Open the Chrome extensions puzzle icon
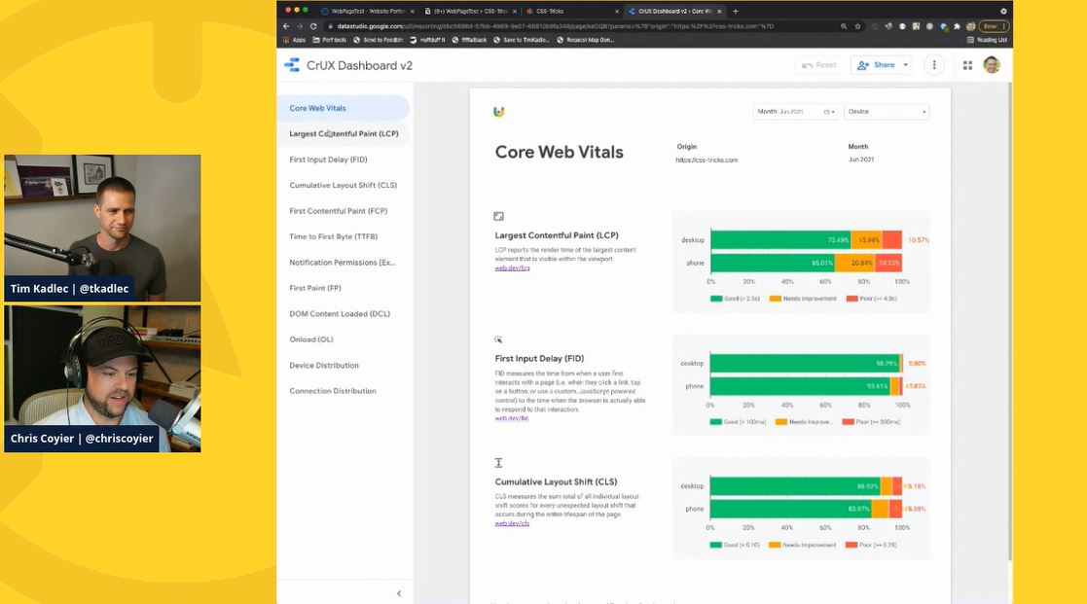Screen dimensions: 1087x604 [957, 26]
